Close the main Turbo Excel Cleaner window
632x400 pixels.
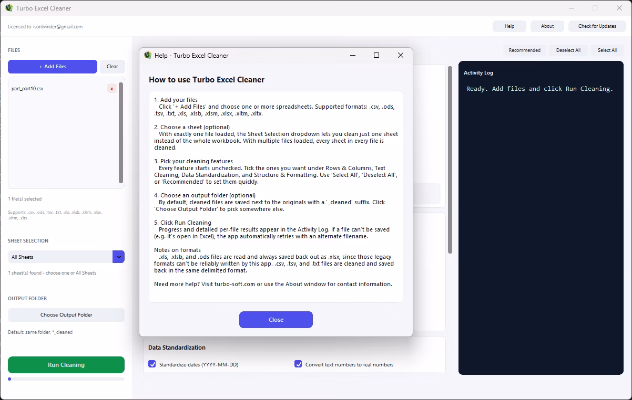619,8
